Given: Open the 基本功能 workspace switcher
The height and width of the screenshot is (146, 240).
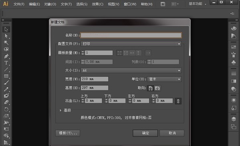Looking at the screenshot, I should coord(198,4).
